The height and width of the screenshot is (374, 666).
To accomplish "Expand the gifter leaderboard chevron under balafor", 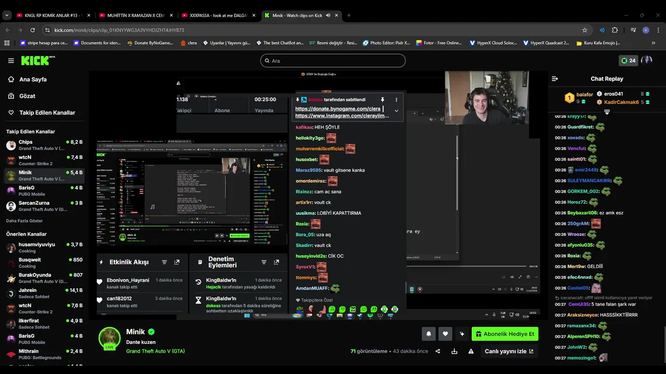I will point(607,112).
